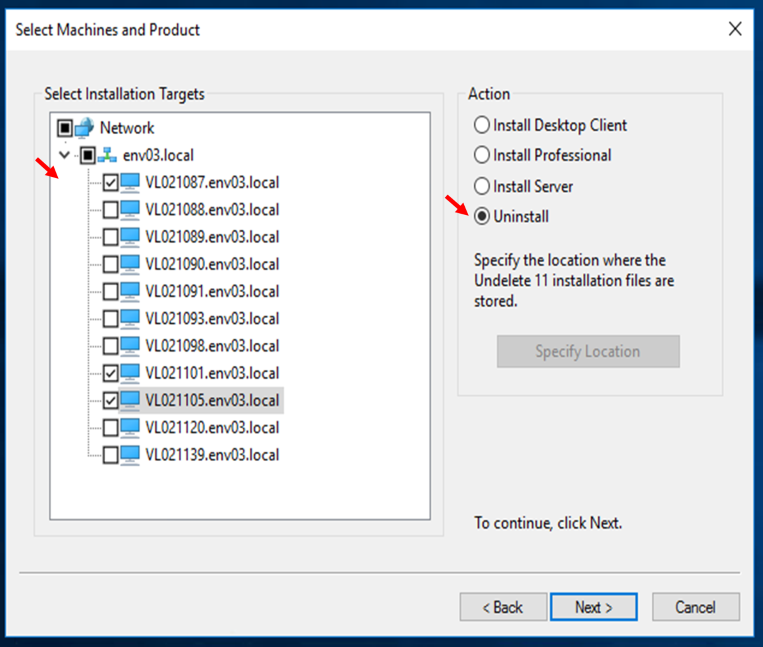Click the Next button to continue
Viewport: 763px width, 647px height.
(593, 606)
